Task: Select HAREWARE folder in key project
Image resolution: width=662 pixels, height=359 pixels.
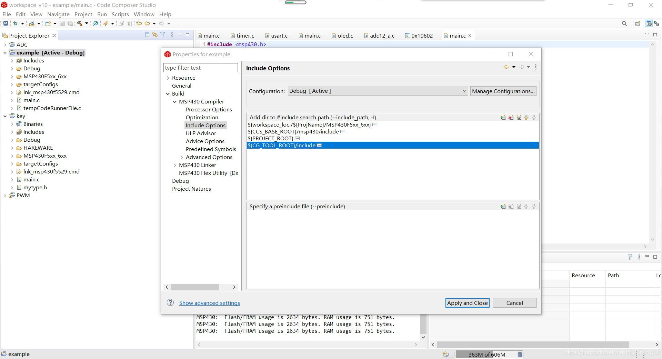Action: [x=38, y=148]
